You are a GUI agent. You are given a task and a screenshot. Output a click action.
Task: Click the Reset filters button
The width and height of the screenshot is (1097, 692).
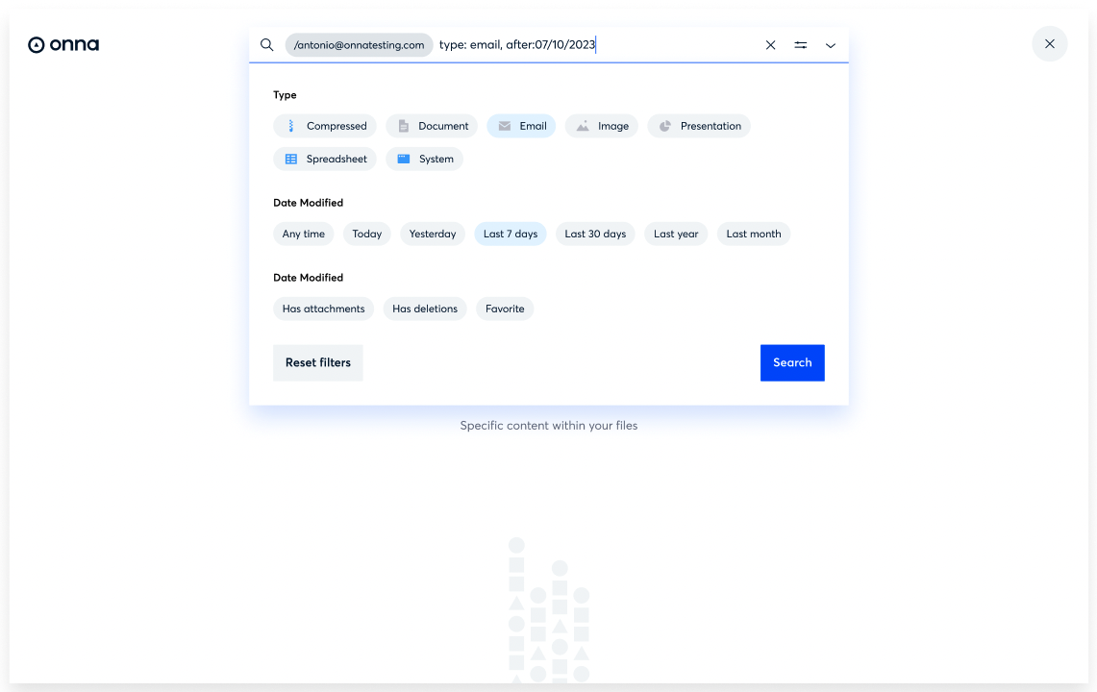[317, 362]
